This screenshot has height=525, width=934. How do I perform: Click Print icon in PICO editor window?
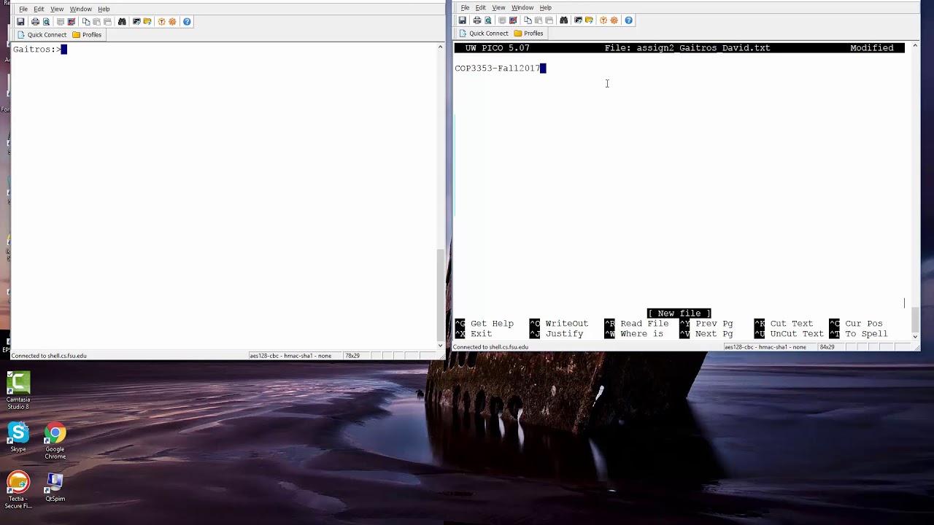(x=477, y=20)
